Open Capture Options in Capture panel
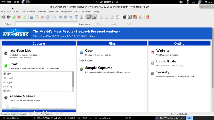 [22, 96]
